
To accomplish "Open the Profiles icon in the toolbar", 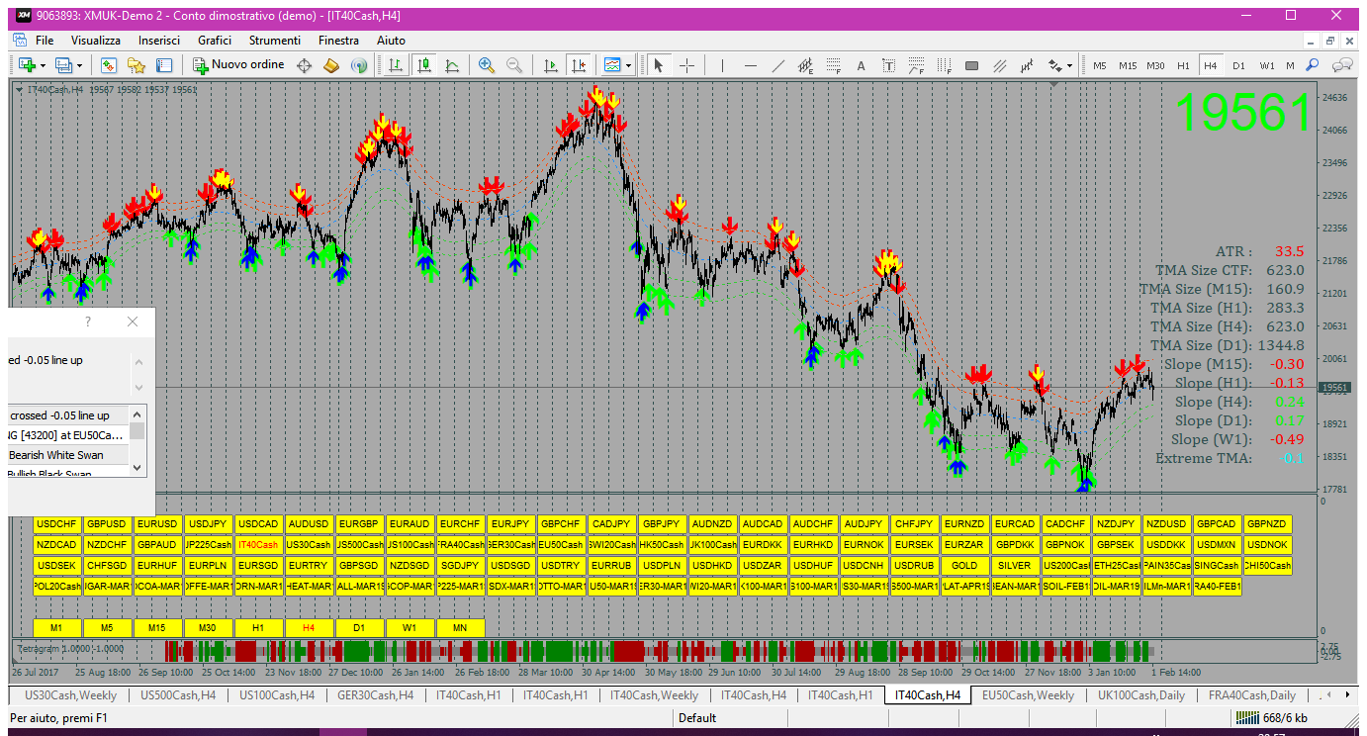I will coord(63,65).
